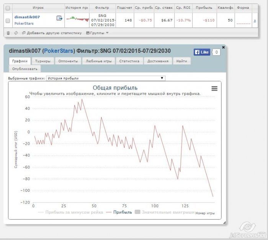Sort by Форма column header
Viewport: 268px width, 240px height.
(243, 8)
